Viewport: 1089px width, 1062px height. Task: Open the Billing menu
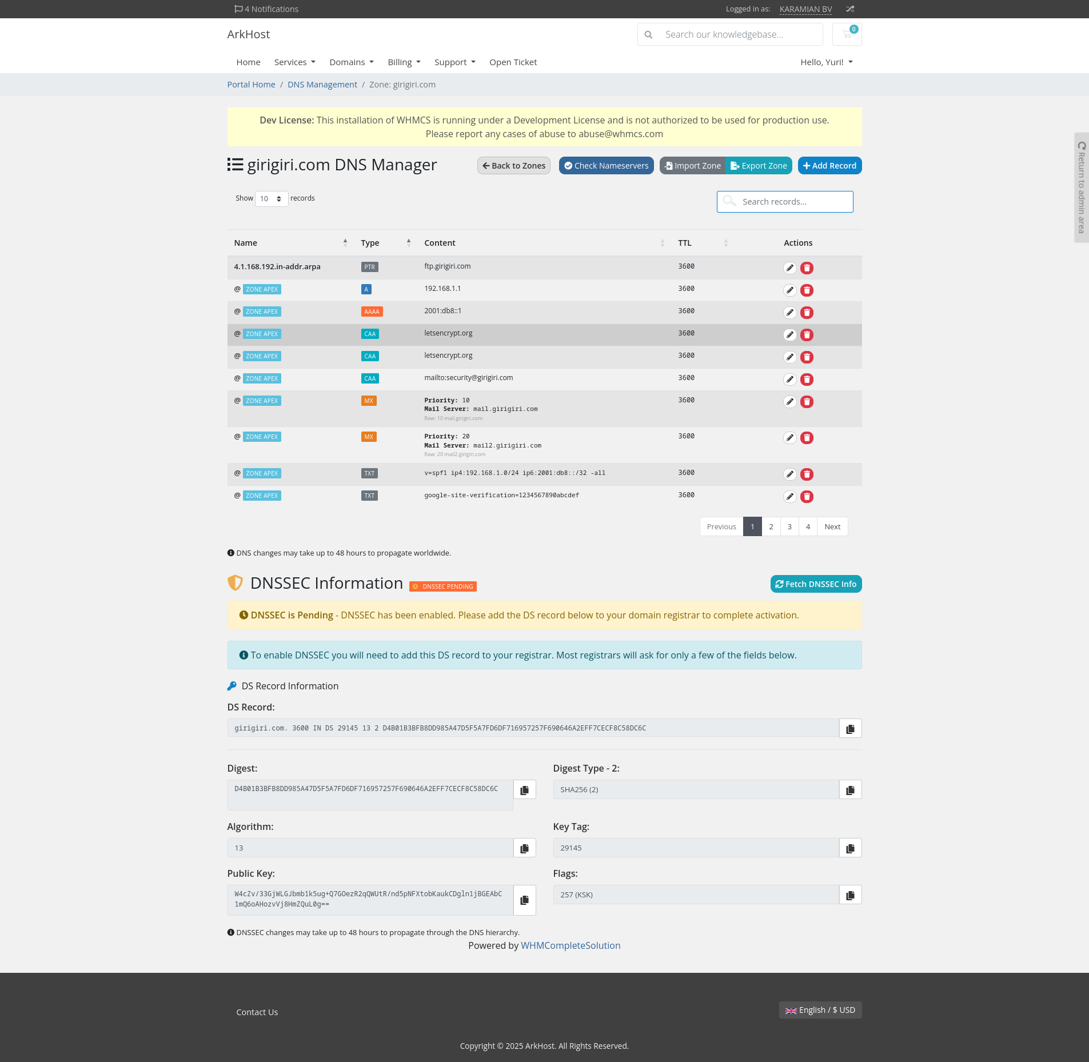pyautogui.click(x=404, y=62)
